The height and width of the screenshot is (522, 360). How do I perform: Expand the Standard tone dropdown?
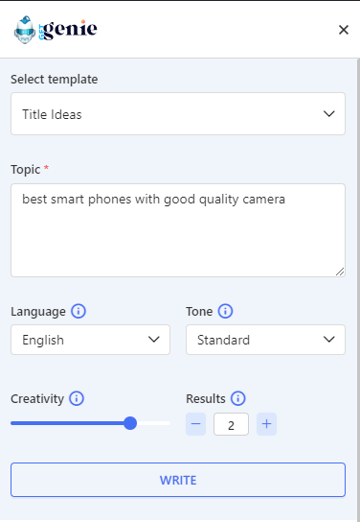tap(265, 340)
